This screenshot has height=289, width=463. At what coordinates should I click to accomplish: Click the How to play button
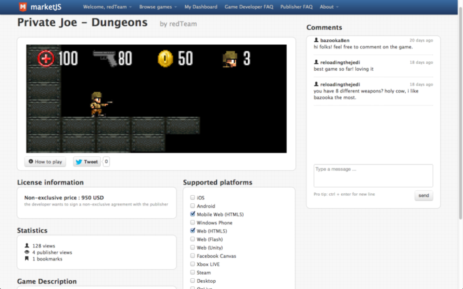coord(45,162)
